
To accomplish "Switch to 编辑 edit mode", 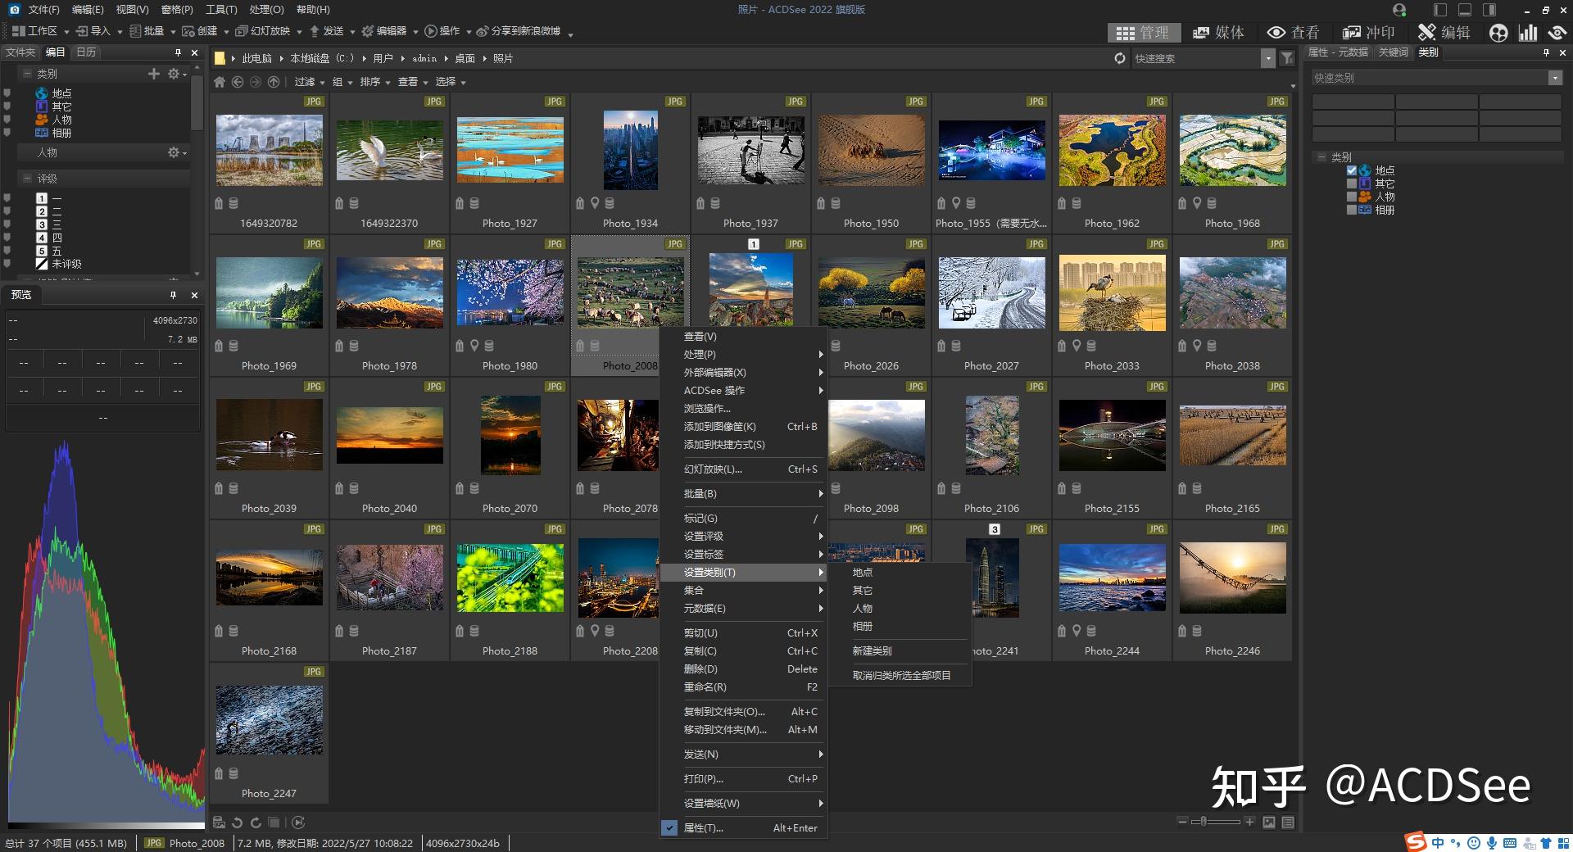I will coord(1444,33).
